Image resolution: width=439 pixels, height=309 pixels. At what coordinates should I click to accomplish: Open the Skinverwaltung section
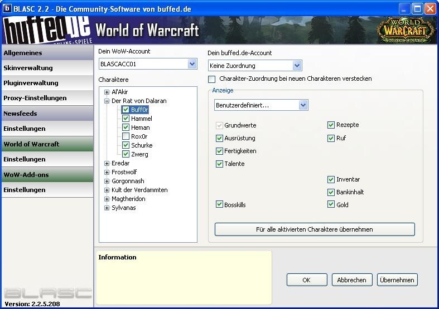click(x=46, y=68)
